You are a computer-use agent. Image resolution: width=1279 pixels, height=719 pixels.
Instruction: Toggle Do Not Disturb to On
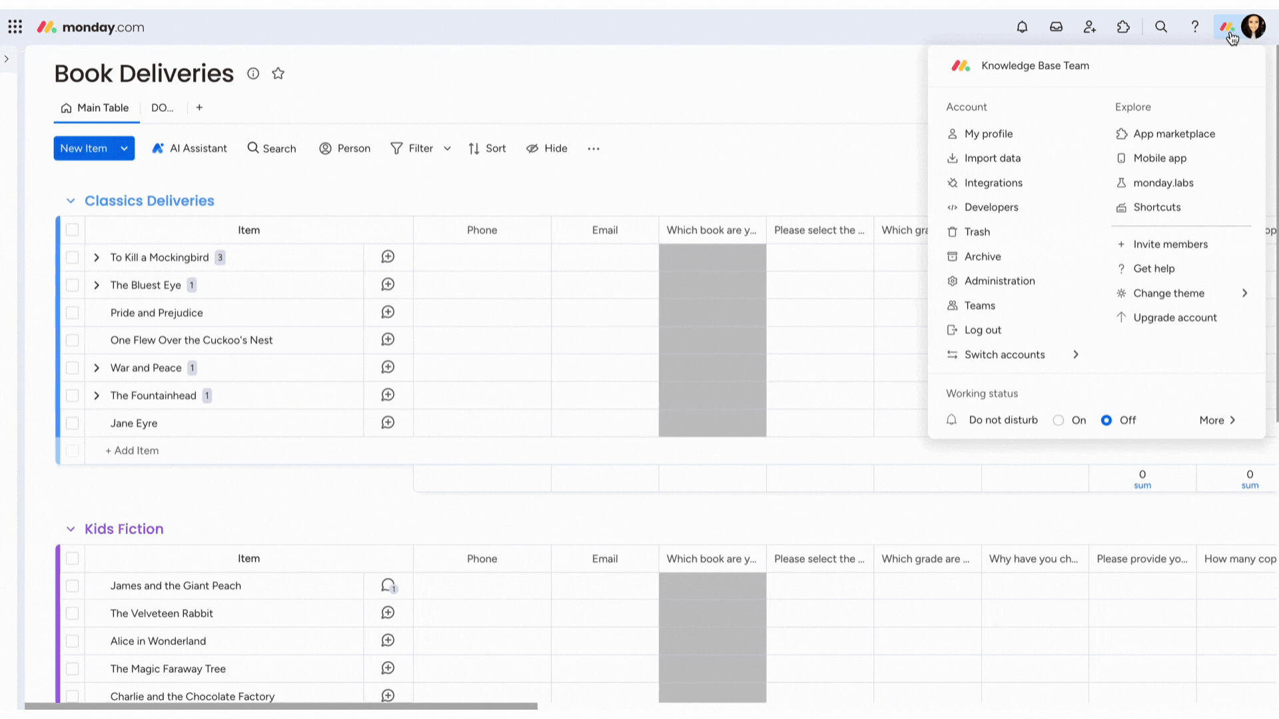[1059, 419]
